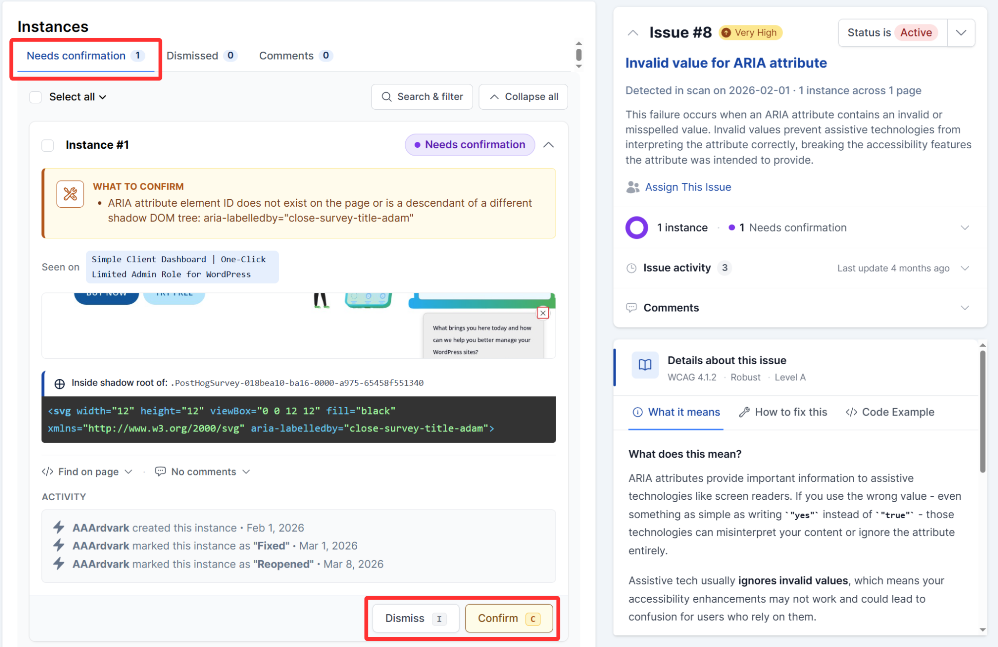
Task: Click the page screenshot thumbnail
Action: [298, 325]
